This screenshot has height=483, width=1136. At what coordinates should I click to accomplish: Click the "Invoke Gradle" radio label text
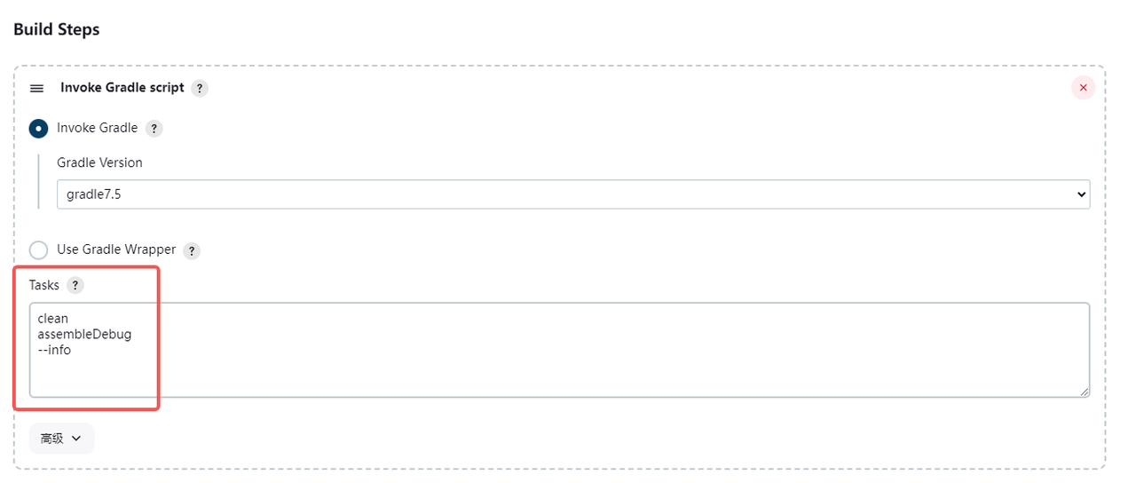[97, 128]
